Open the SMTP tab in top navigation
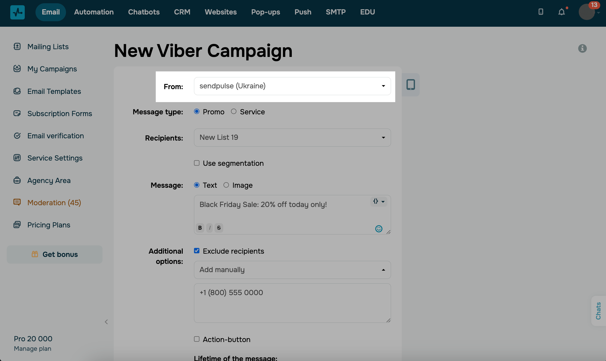 [x=336, y=12]
